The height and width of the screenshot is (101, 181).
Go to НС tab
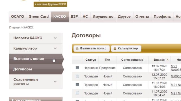pyautogui.click(x=85, y=17)
